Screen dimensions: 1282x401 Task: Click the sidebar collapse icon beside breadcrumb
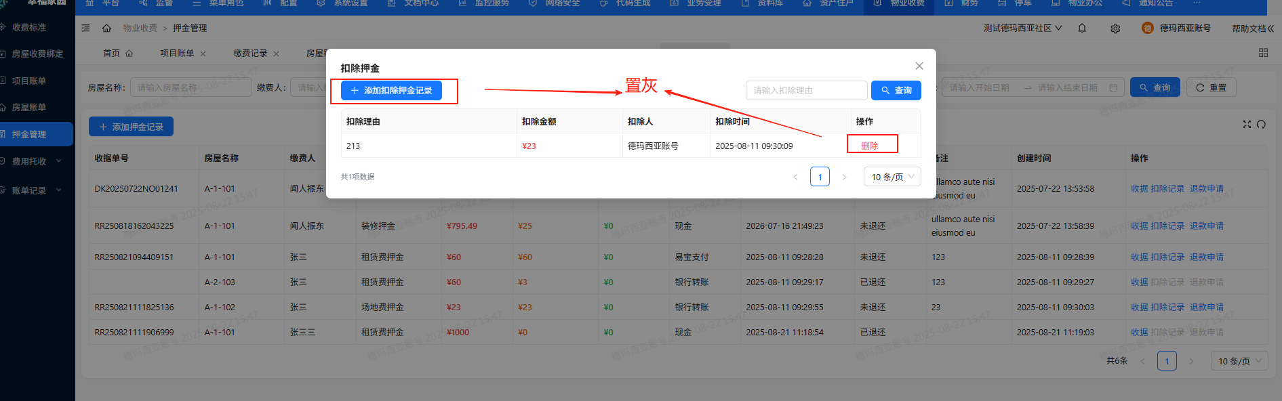point(85,28)
